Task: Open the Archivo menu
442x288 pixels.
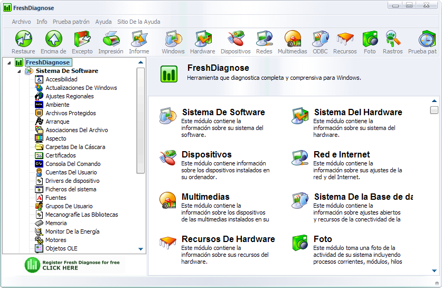Action: click(21, 22)
